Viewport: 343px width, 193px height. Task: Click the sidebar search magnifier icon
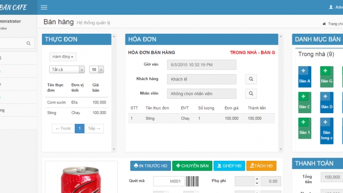click(29, 44)
